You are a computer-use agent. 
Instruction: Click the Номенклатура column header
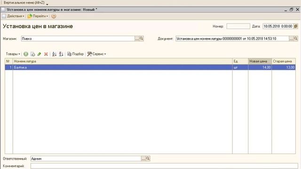click(122, 61)
